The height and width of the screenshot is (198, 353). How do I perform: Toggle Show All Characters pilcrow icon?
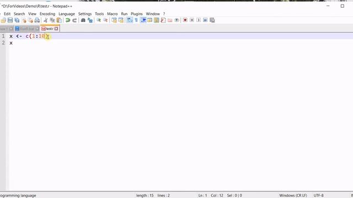[x=136, y=20]
